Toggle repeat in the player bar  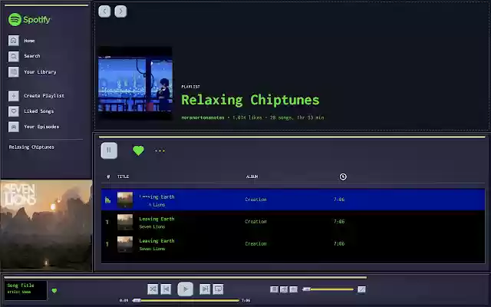tap(218, 289)
